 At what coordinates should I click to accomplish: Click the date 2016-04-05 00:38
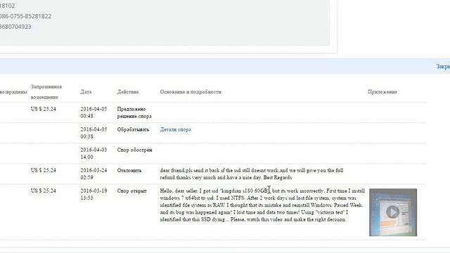click(94, 133)
